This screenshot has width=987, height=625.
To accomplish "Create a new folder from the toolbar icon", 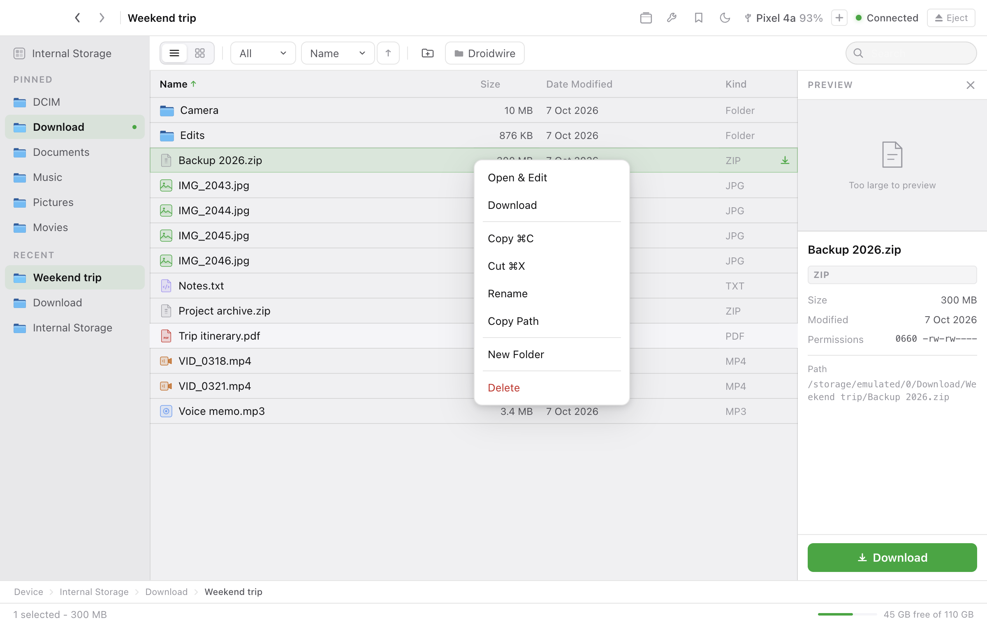I will pyautogui.click(x=428, y=53).
